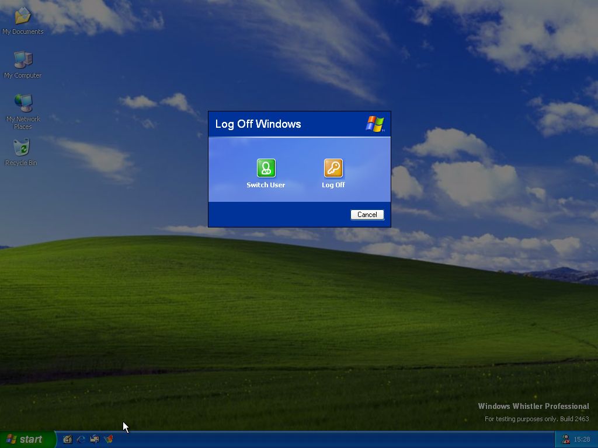Open the My Documents desktop icon

[23, 16]
